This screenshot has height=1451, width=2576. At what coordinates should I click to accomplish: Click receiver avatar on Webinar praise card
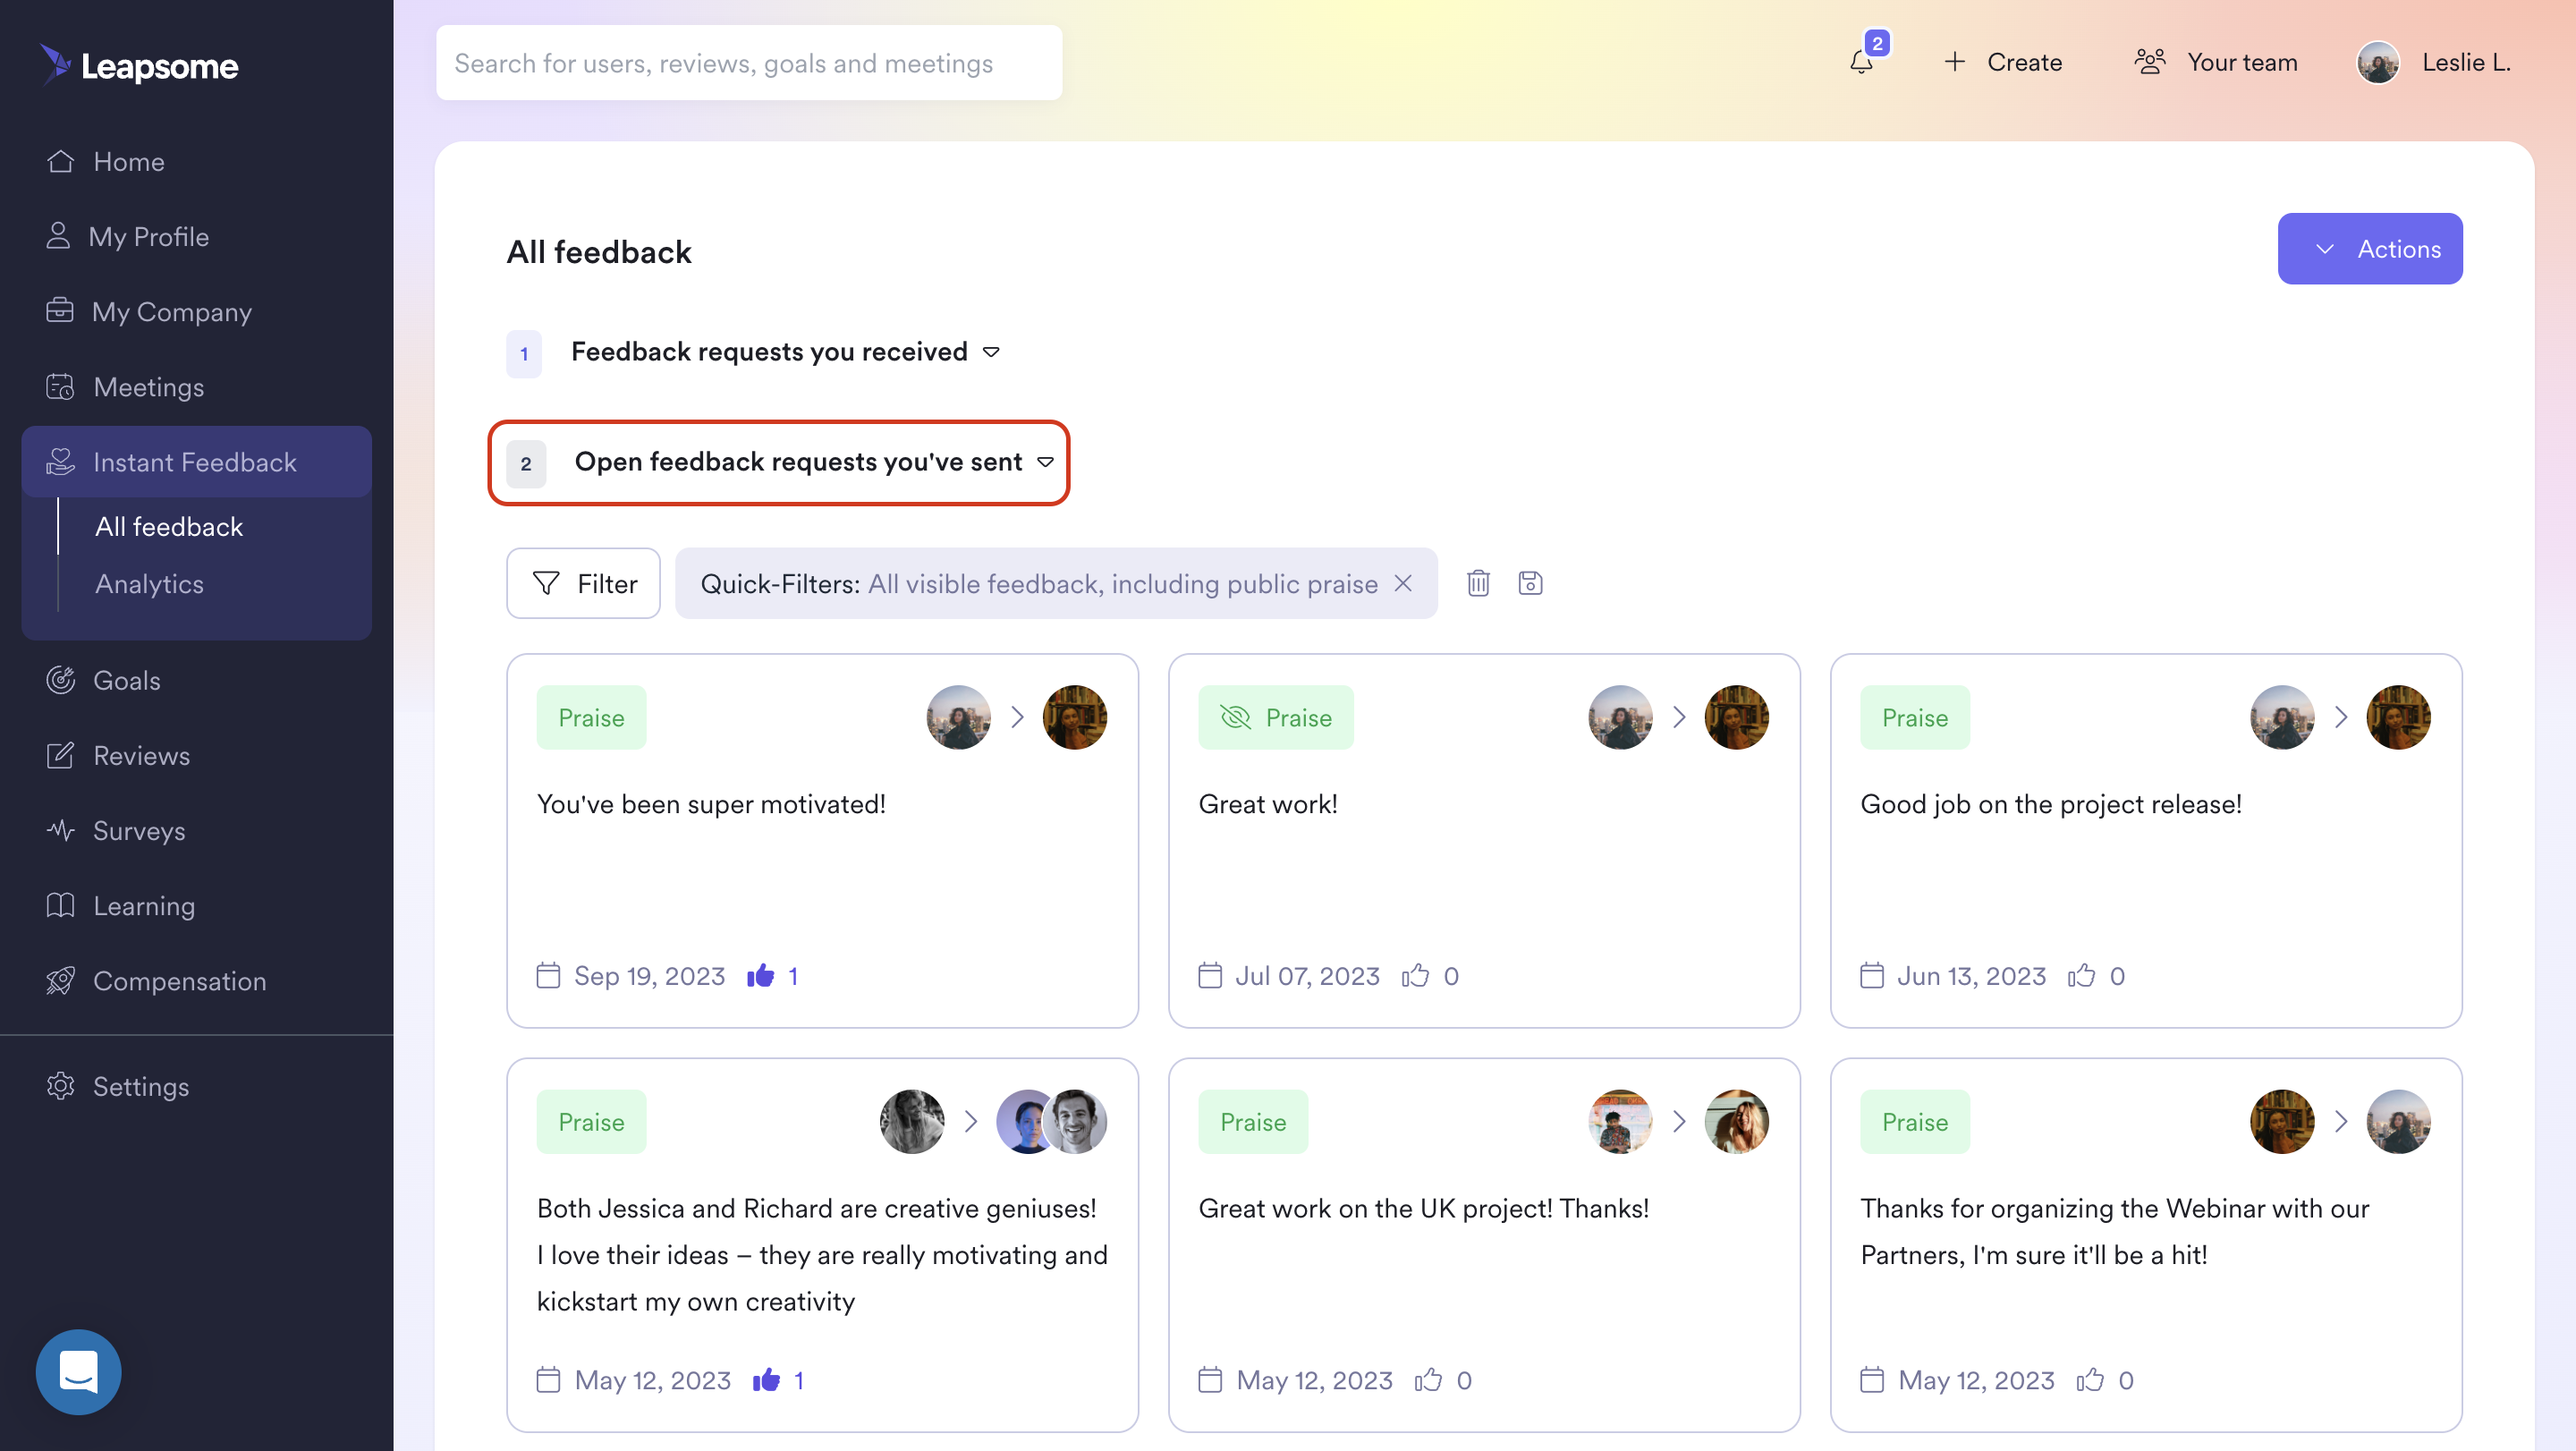click(2398, 1121)
